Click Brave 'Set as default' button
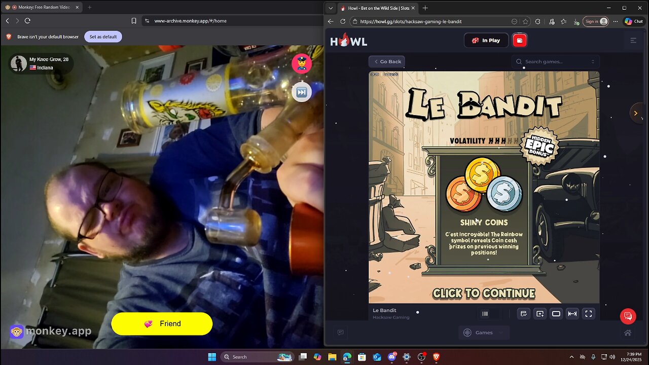 [103, 36]
